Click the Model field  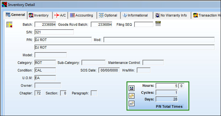(x=50, y=55)
